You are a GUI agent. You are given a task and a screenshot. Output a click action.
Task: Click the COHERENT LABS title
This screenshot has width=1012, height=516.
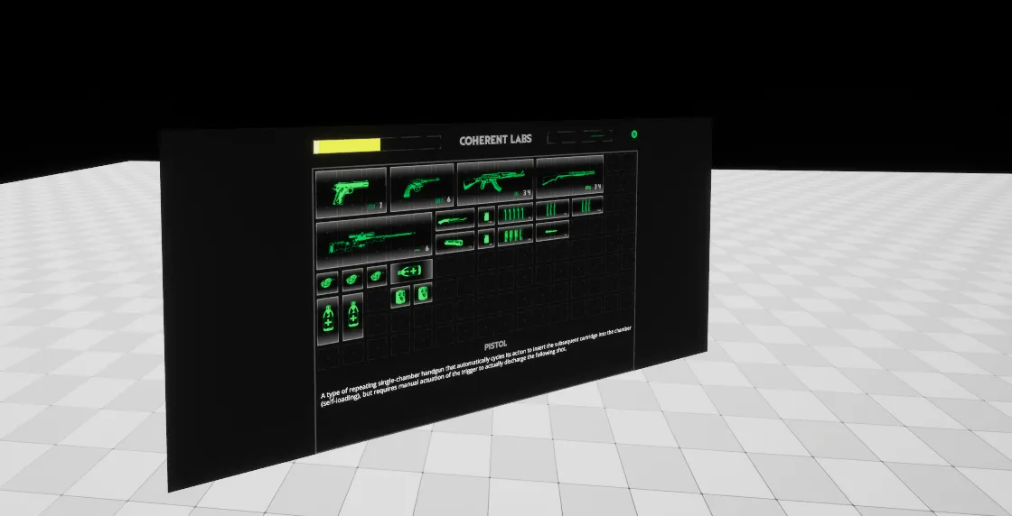coord(495,140)
